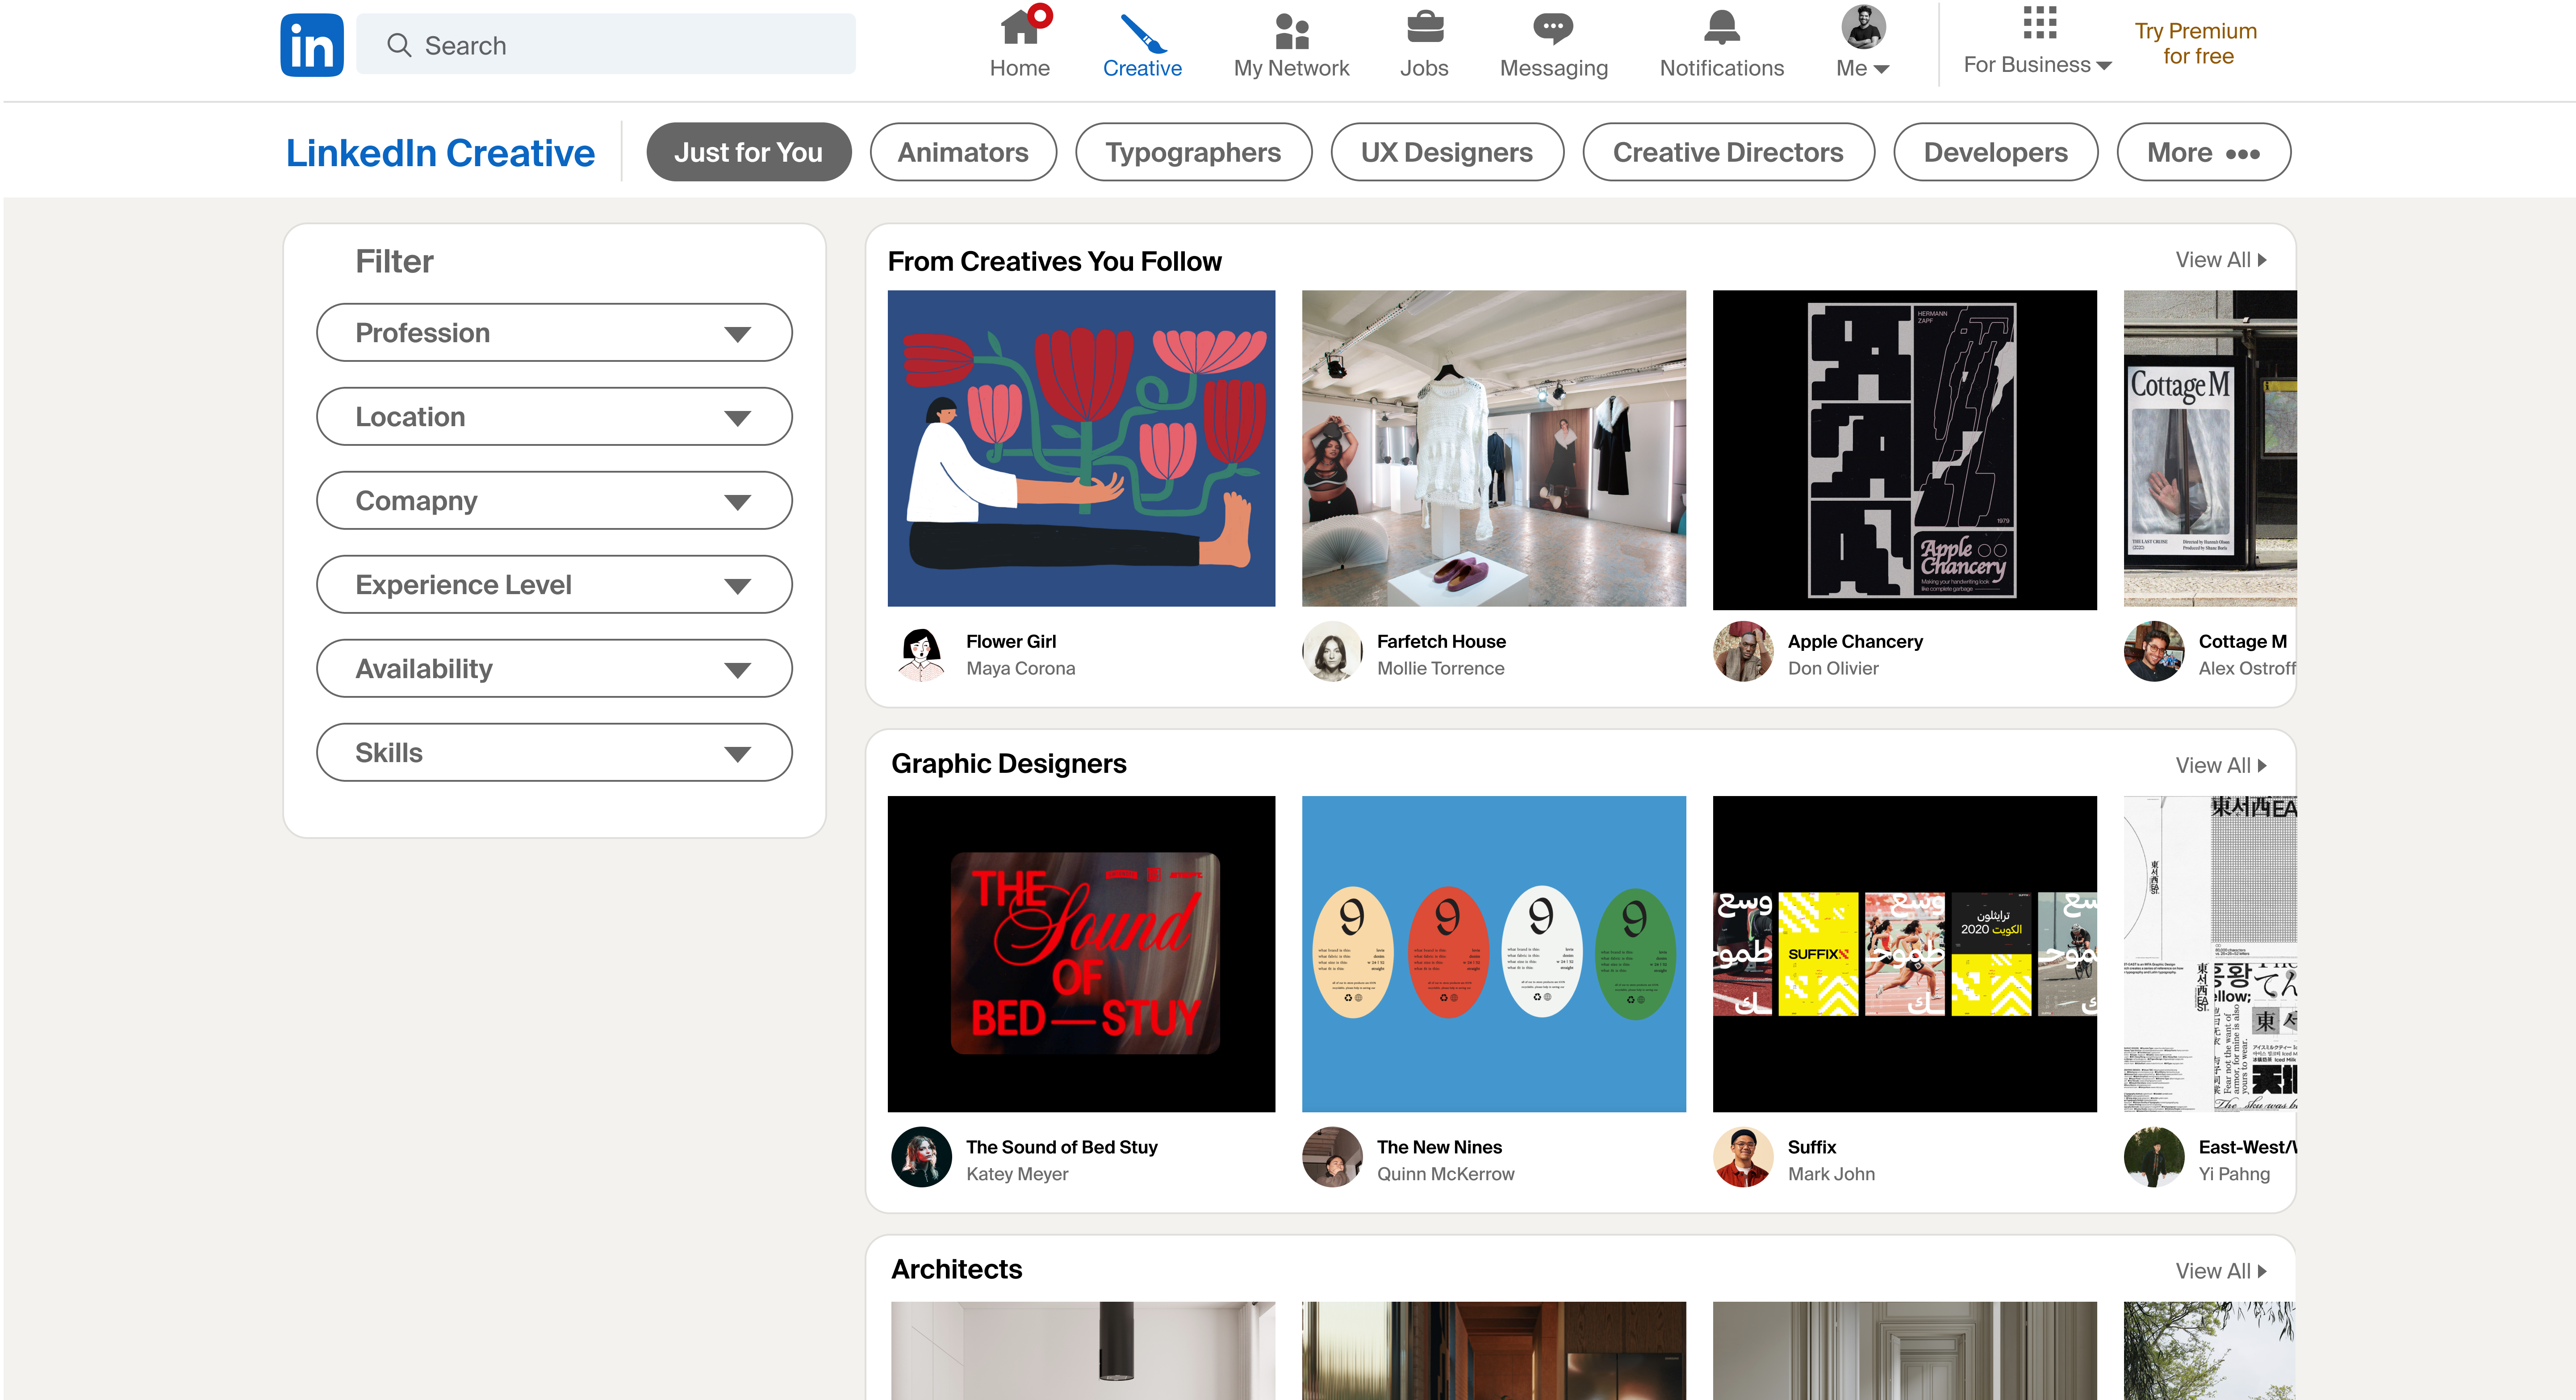Click the name Maya Corona

coord(1020,669)
